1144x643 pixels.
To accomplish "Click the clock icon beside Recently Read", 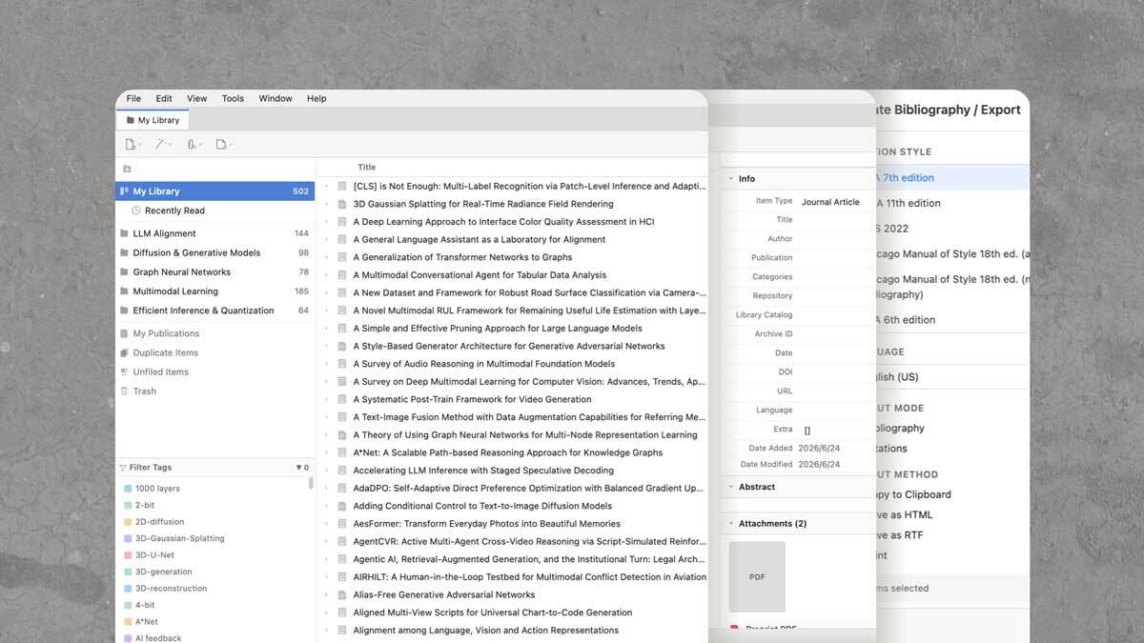I will pyautogui.click(x=136, y=211).
